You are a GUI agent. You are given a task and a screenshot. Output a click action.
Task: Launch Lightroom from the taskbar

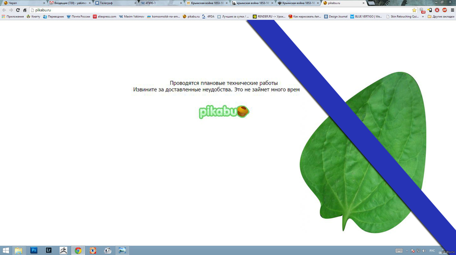coord(49,250)
